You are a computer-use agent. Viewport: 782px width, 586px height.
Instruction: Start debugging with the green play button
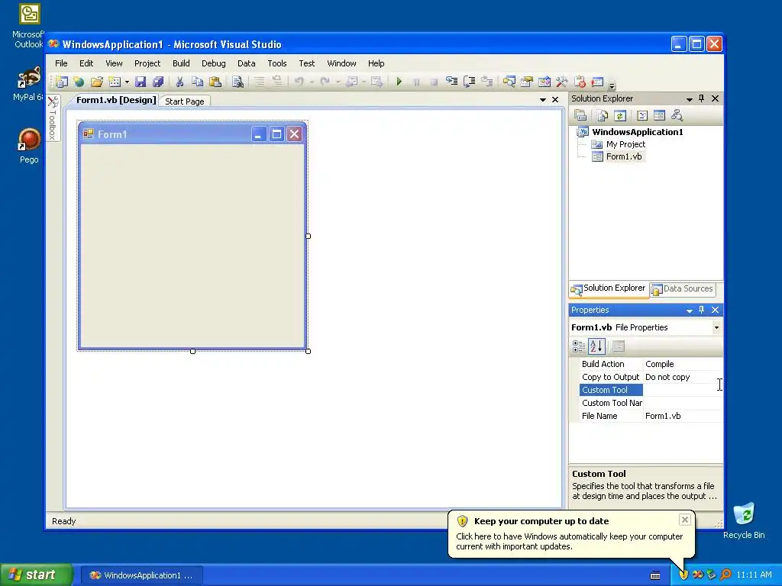click(399, 82)
